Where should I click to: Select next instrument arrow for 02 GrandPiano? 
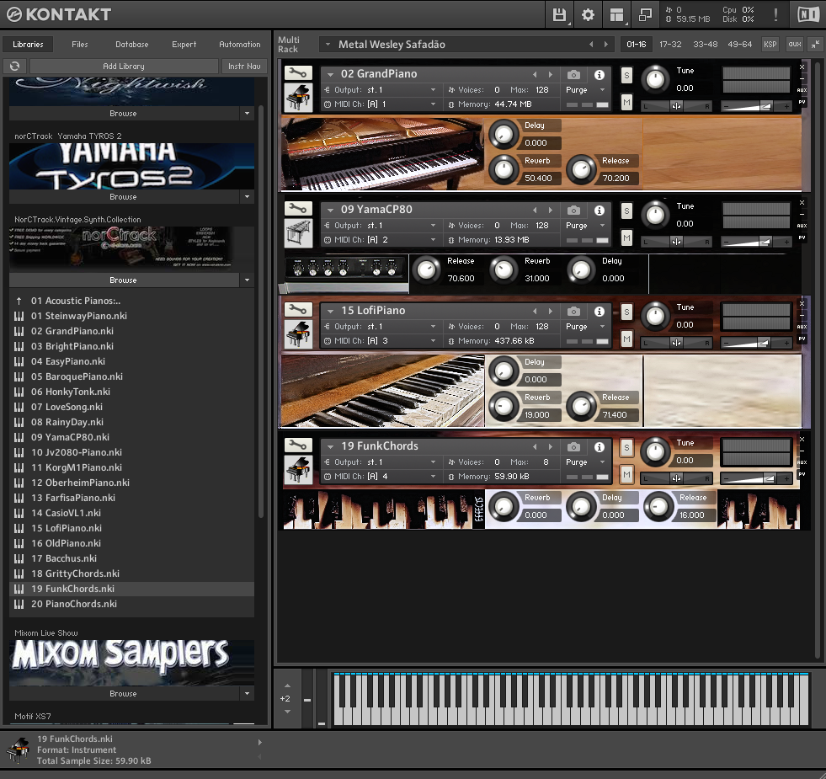(551, 74)
